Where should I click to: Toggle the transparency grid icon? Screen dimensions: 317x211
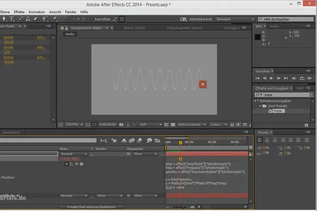173,124
